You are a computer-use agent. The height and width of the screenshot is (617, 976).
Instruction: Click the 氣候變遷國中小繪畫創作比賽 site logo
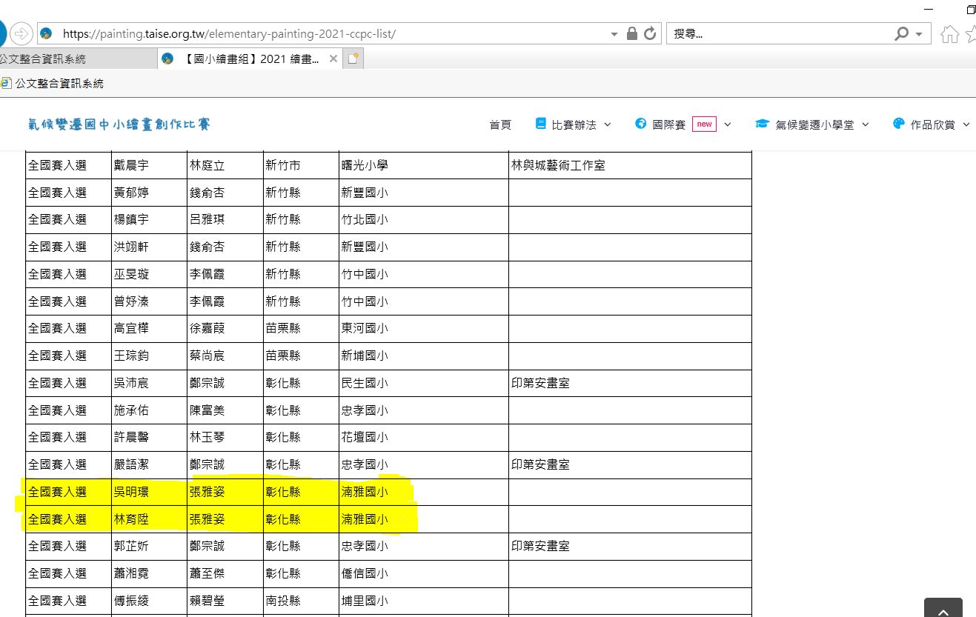(x=119, y=124)
